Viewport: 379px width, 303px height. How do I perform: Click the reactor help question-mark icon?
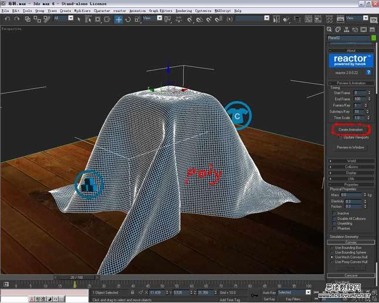[368, 72]
